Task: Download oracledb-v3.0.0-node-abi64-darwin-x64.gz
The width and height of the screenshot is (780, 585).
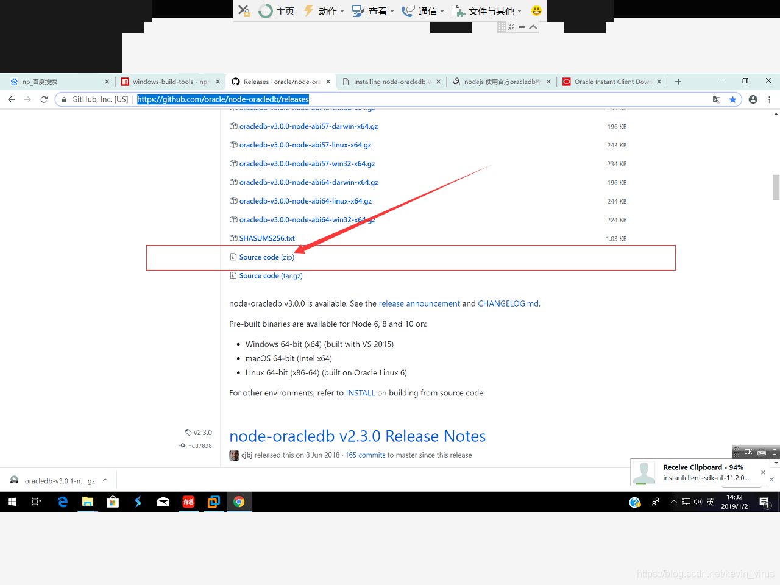Action: click(x=309, y=182)
